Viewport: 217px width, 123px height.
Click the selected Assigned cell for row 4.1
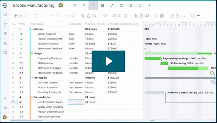pos(76,102)
